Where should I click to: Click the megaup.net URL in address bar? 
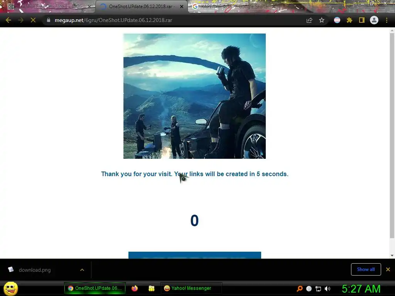pyautogui.click(x=113, y=20)
